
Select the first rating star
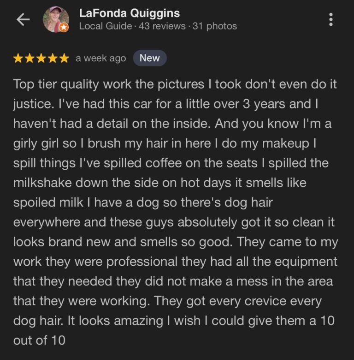tap(18, 58)
